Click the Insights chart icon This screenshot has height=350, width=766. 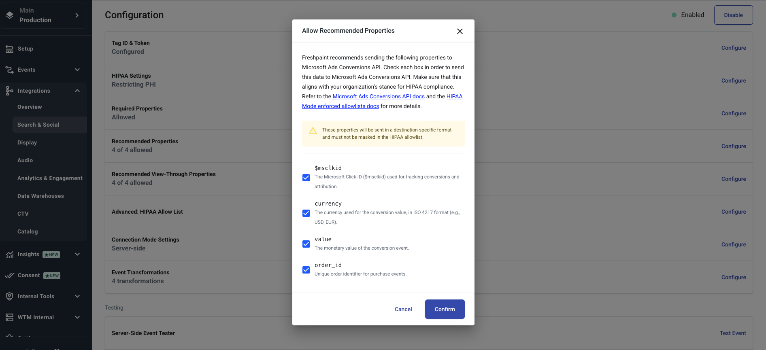pos(9,255)
